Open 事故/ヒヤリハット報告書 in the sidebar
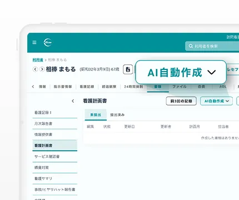239x200 pixels. click(55, 189)
